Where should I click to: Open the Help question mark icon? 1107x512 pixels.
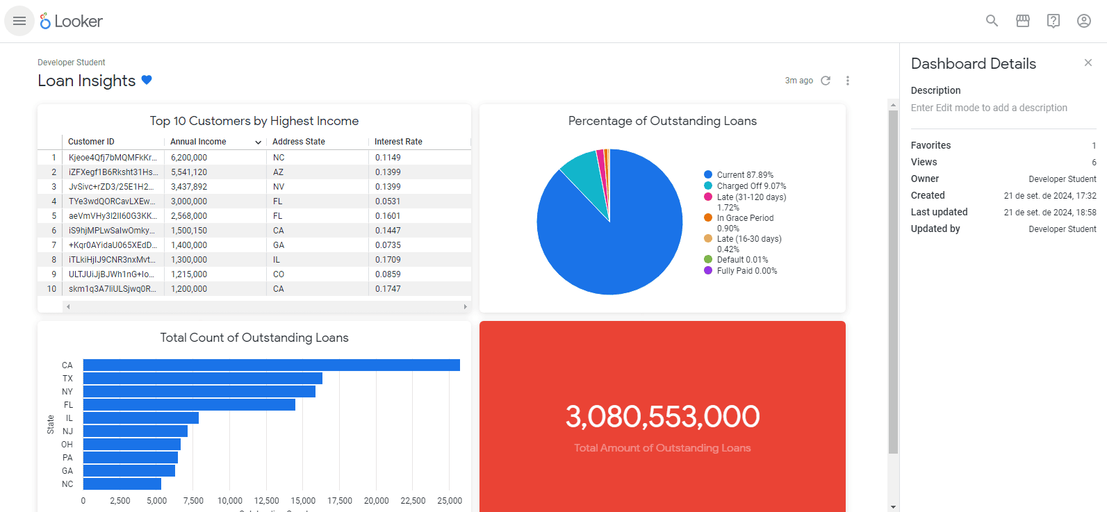1053,21
